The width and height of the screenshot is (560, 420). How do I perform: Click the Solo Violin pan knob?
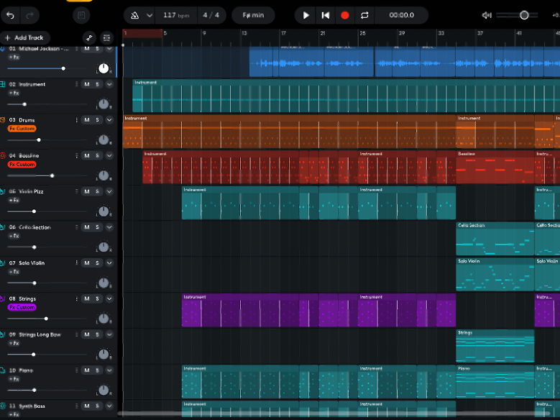pos(104,283)
